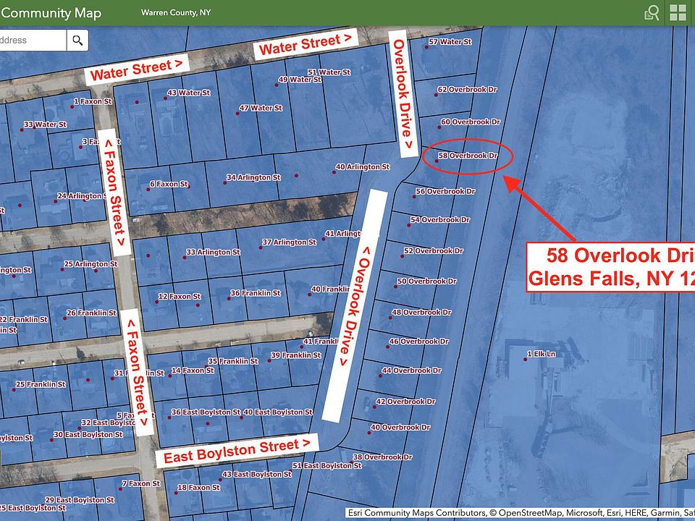
Task: Click the Warren County, NY header text
Action: 176,13
